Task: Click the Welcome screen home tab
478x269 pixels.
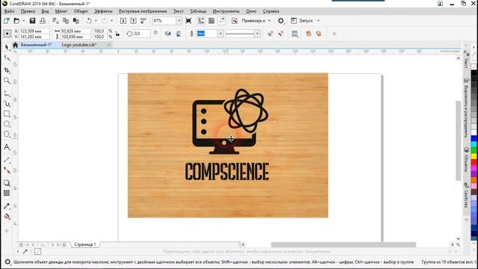Action: [x=15, y=45]
